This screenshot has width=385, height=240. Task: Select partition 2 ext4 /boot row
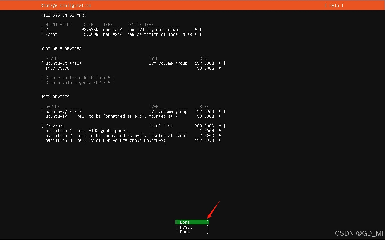(133, 136)
